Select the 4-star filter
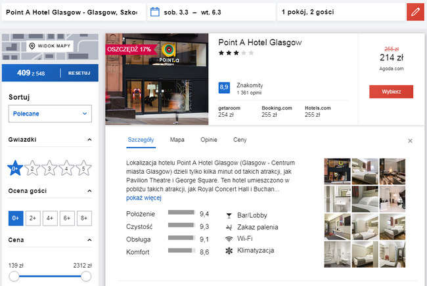The height and width of the screenshot is (286, 427). [x=66, y=168]
